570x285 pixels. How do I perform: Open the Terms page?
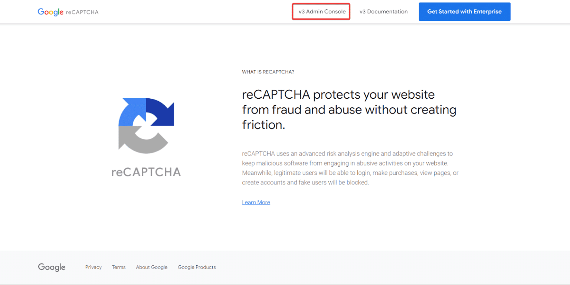[119, 267]
